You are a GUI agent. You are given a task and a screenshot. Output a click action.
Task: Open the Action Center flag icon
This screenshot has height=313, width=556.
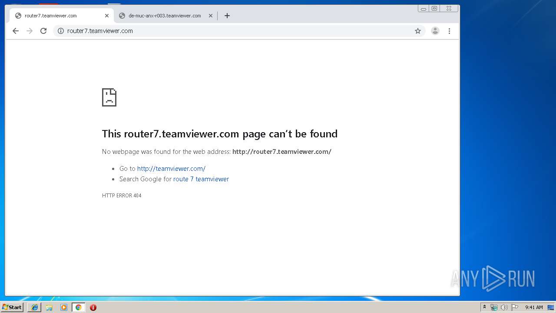(x=514, y=307)
